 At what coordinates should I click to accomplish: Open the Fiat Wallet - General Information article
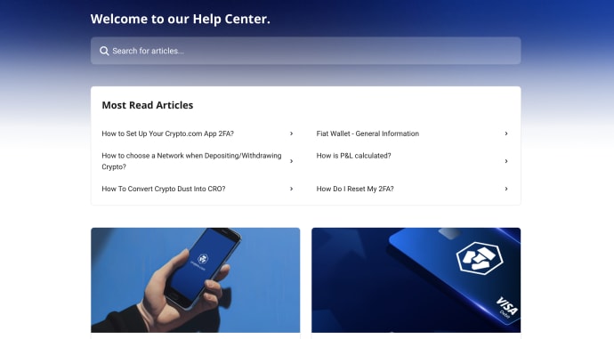[368, 133]
